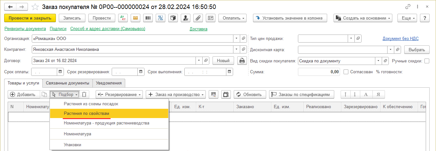Check the Согласован checkbox
The image size is (436, 151).
coord(346,72)
